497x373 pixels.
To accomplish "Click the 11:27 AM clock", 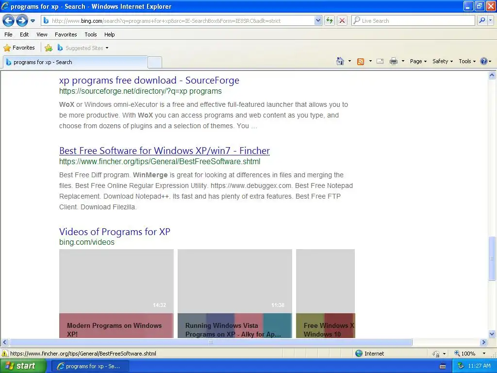I will pyautogui.click(x=479, y=366).
